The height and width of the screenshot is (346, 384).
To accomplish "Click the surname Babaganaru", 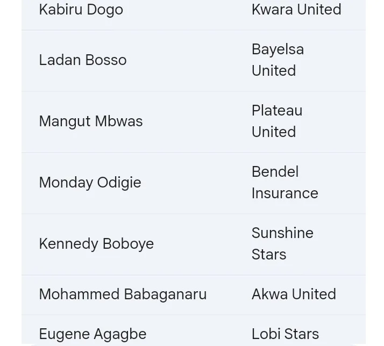I will [165, 294].
